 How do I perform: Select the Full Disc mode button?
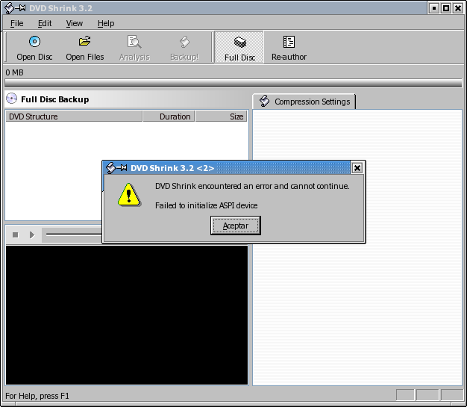239,47
